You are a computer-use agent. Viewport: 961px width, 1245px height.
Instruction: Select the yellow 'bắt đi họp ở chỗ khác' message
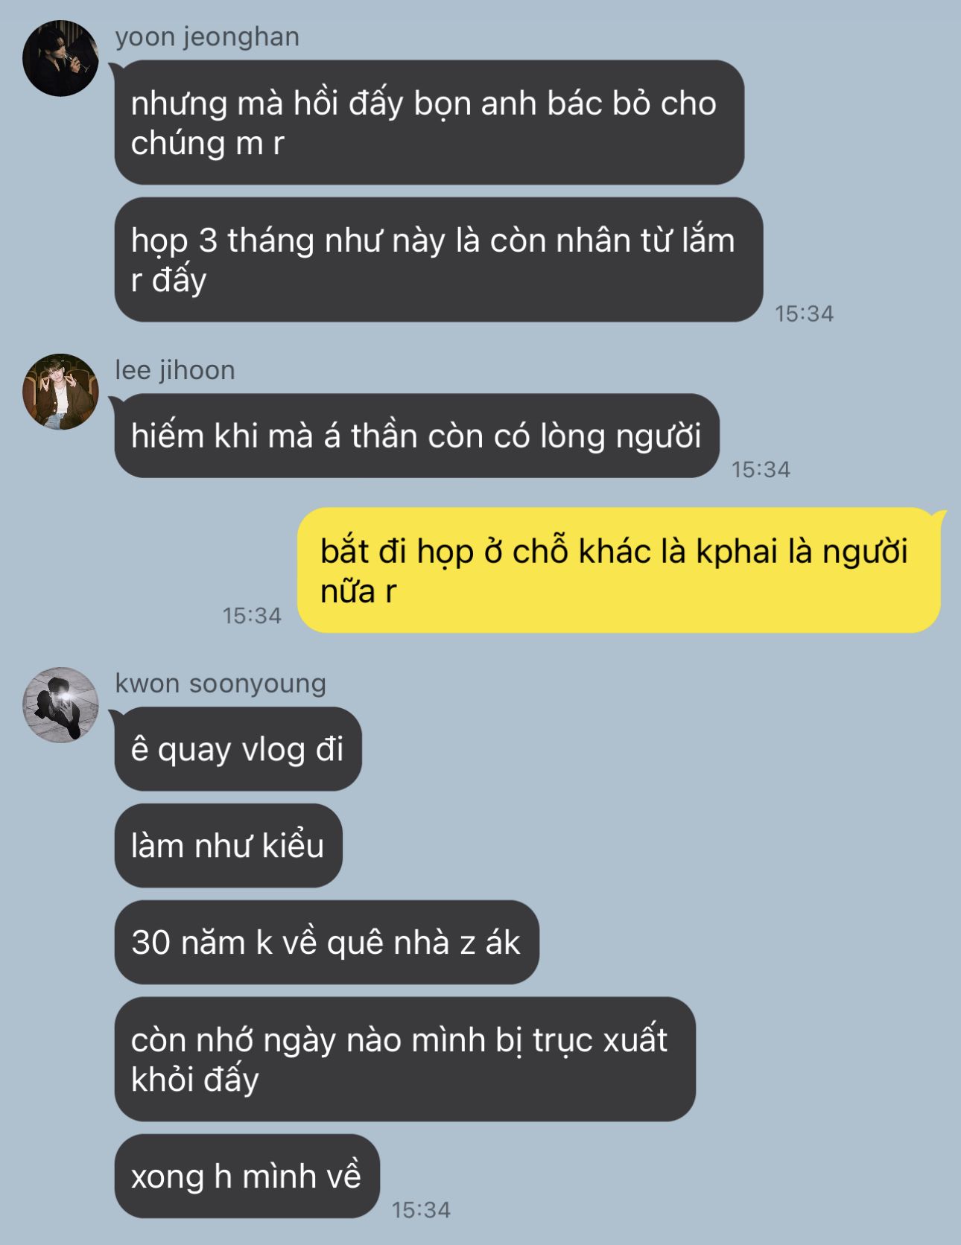click(619, 570)
